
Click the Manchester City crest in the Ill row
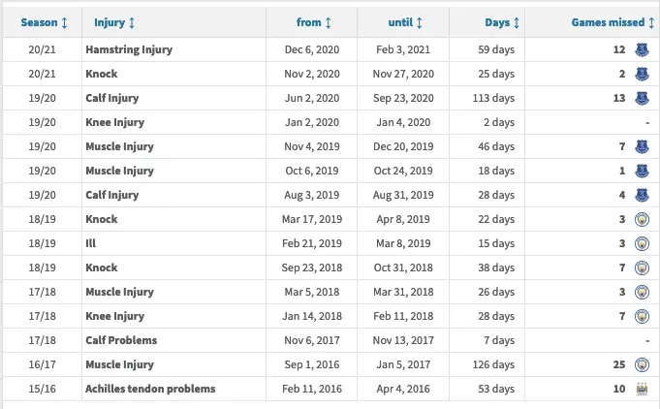[641, 243]
